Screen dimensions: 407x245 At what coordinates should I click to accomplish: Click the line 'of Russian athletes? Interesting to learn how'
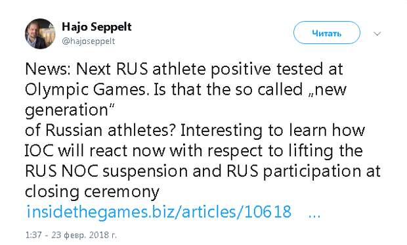point(195,131)
